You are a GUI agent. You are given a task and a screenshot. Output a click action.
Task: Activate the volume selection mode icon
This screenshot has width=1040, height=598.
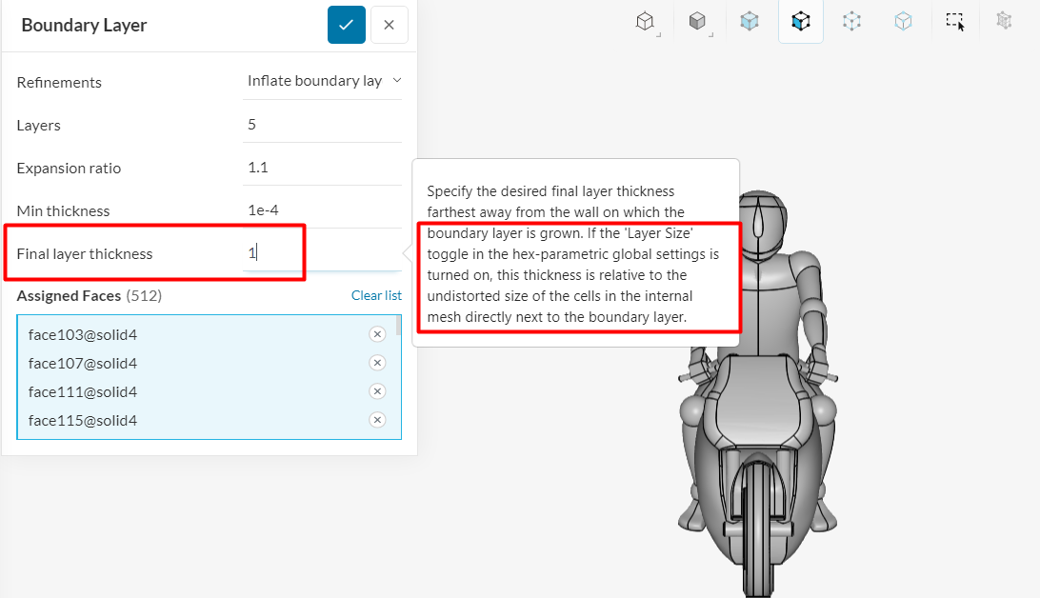click(750, 22)
